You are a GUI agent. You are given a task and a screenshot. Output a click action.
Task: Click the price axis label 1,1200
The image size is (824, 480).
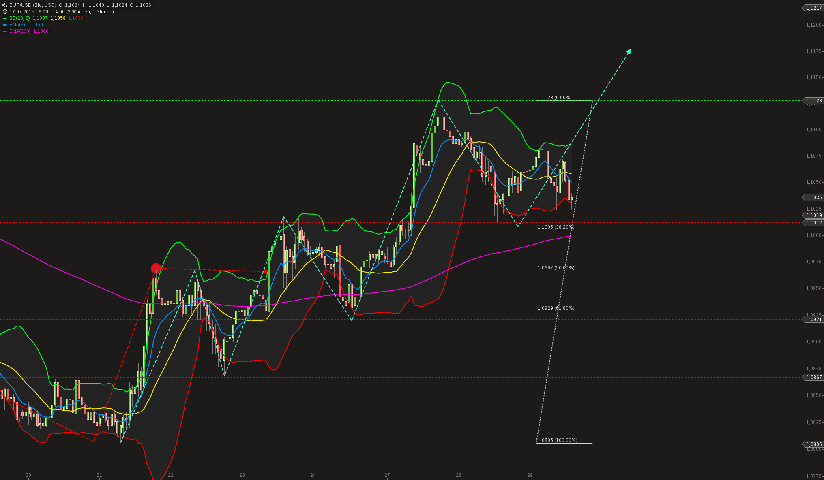(x=813, y=25)
